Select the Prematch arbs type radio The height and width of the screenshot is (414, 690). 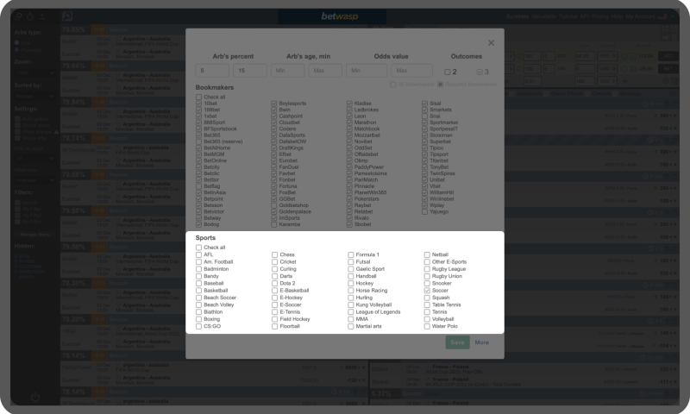pos(16,50)
